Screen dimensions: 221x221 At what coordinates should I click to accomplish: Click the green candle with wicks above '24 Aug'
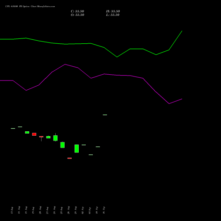55,138
